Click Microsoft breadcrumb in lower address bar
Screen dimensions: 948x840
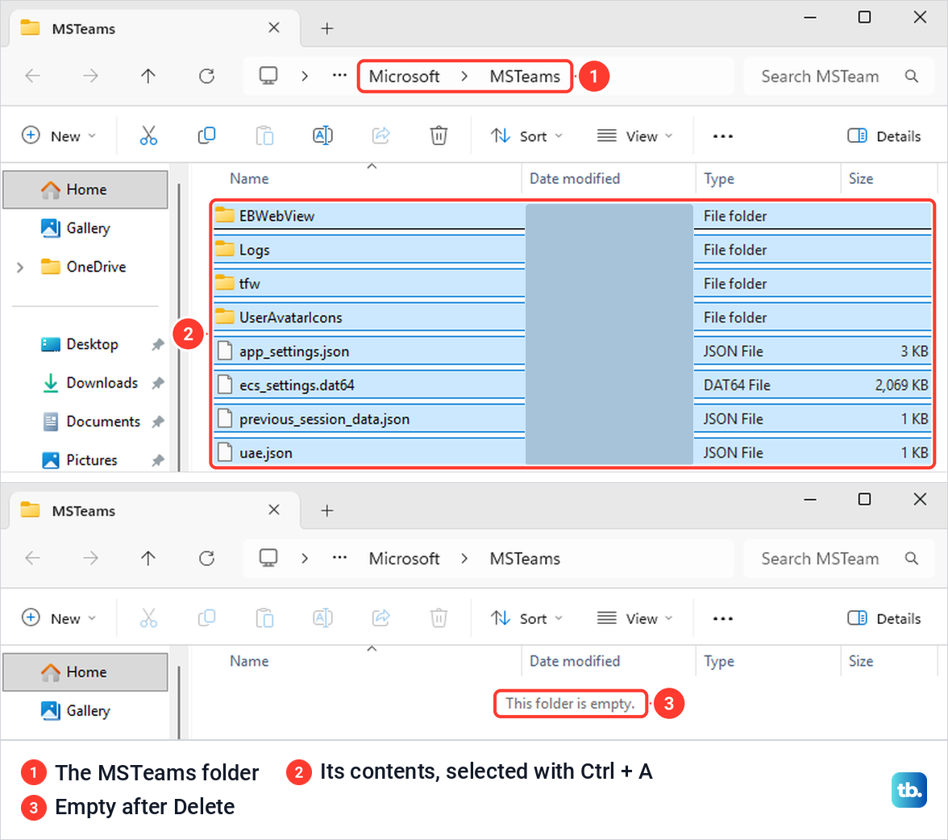click(x=404, y=558)
